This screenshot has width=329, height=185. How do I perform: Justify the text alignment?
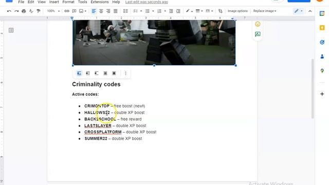(115, 11)
